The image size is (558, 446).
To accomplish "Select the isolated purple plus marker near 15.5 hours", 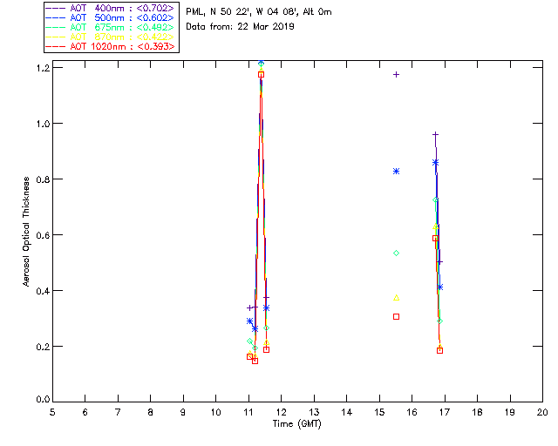I will click(x=396, y=74).
